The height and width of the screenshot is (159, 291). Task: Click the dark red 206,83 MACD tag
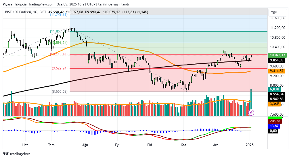pyautogui.click(x=275, y=121)
